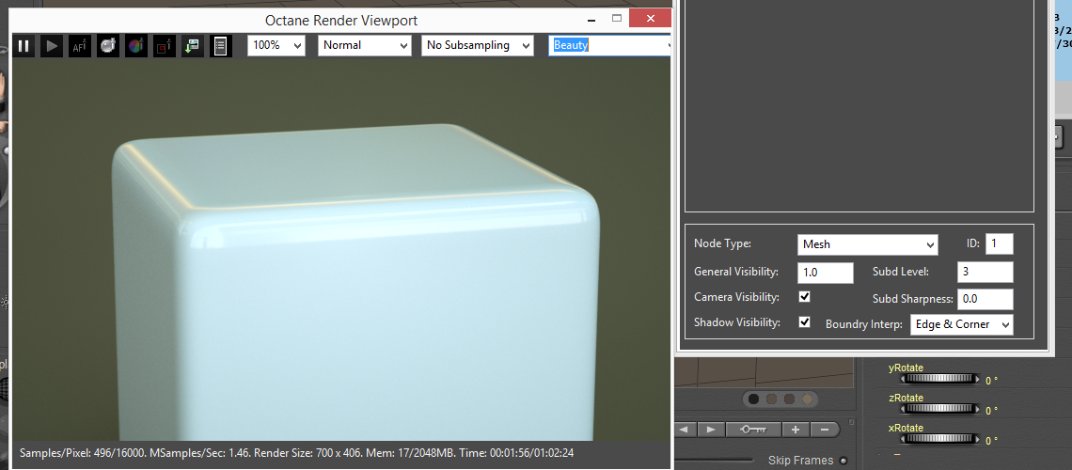Toggle the Shadow Visibility checkbox

[805, 321]
